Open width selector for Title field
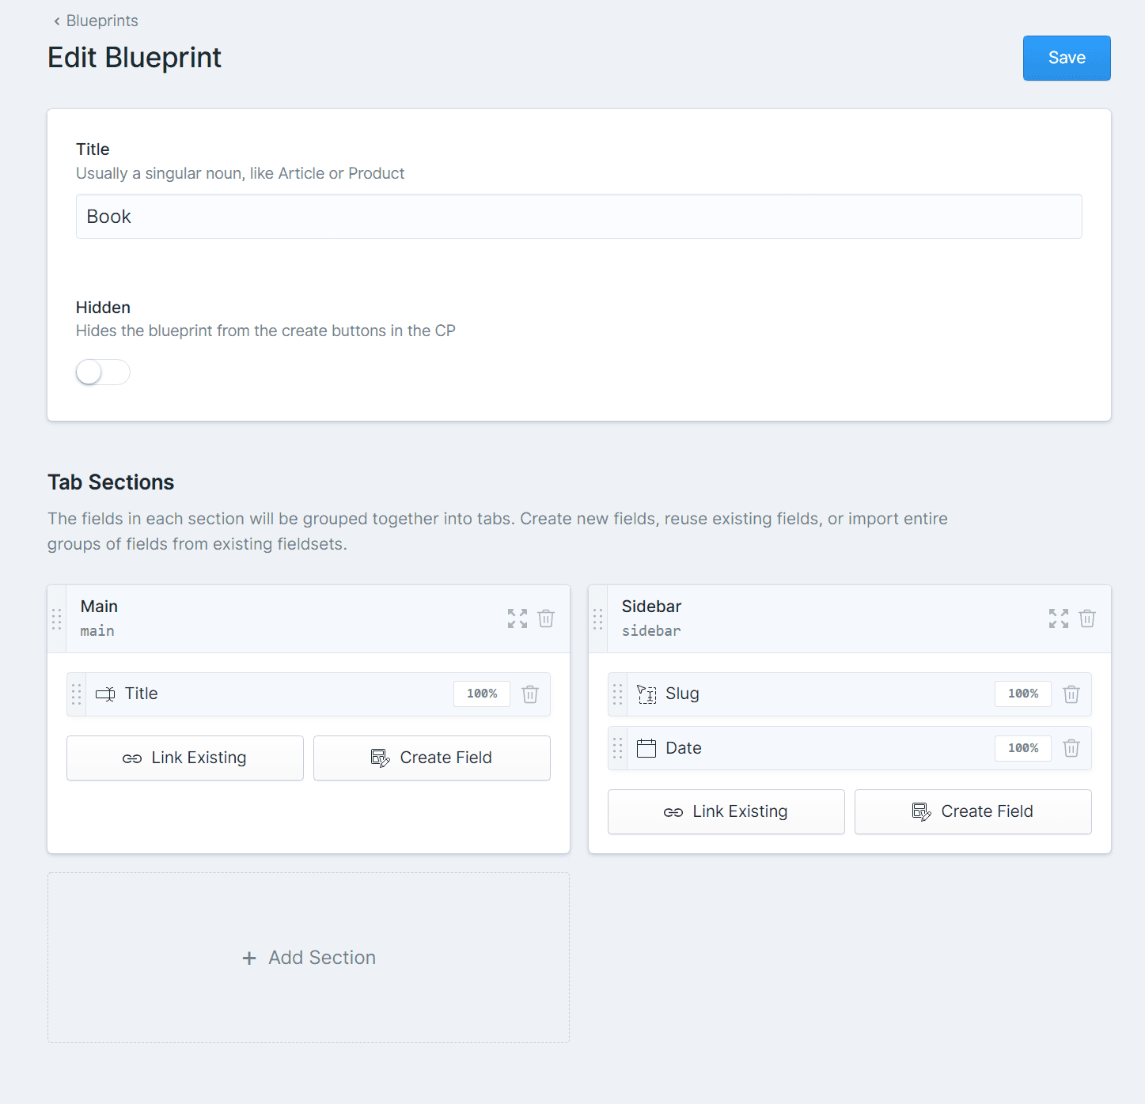The image size is (1145, 1104). (482, 694)
